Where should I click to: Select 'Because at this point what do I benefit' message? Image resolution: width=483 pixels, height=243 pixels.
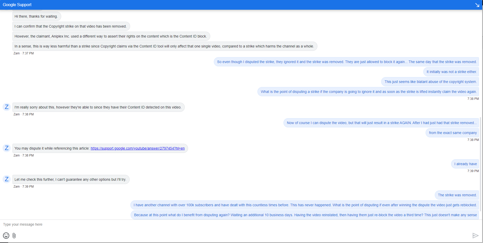point(305,215)
